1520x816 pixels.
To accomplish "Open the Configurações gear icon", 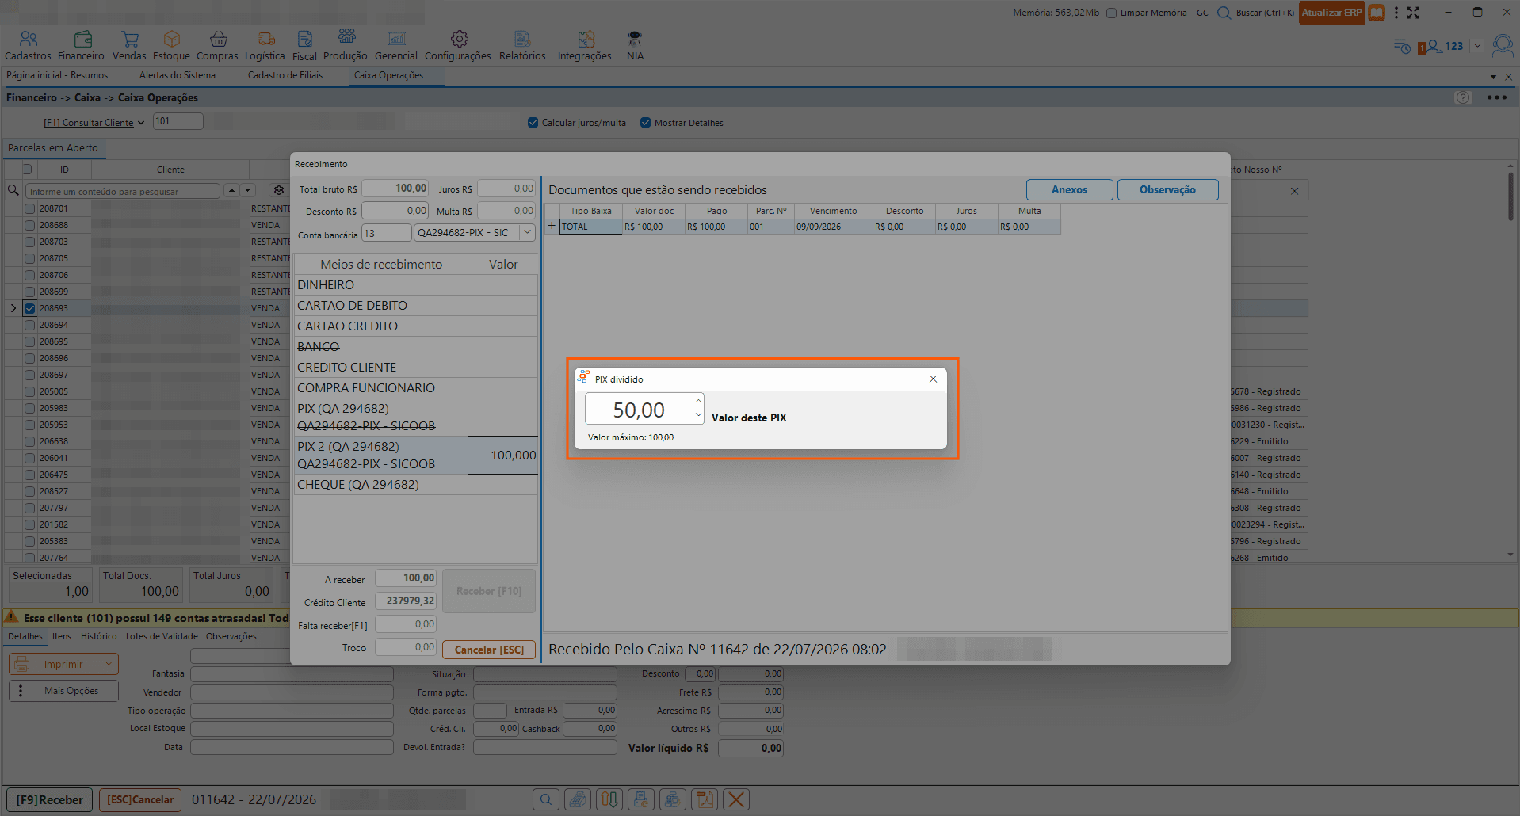I will coord(459,39).
